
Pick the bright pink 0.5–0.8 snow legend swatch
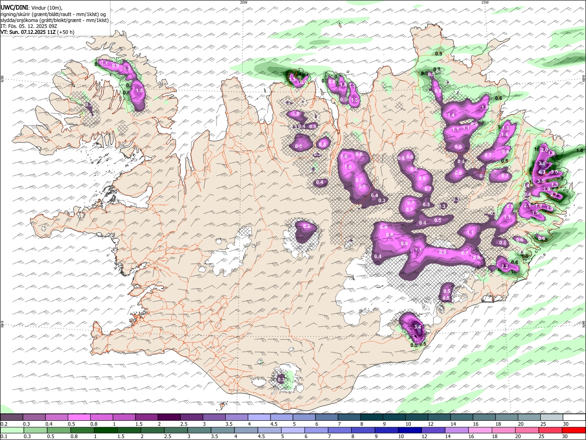79,417
